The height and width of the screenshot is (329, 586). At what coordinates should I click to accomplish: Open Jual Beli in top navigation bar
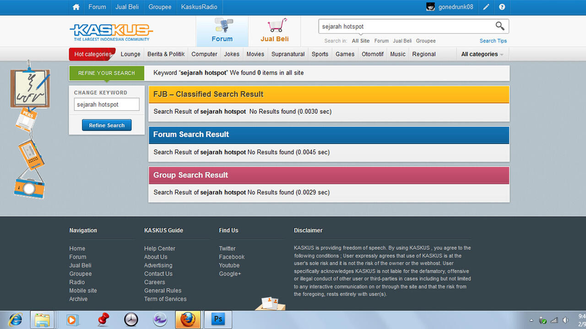[127, 7]
